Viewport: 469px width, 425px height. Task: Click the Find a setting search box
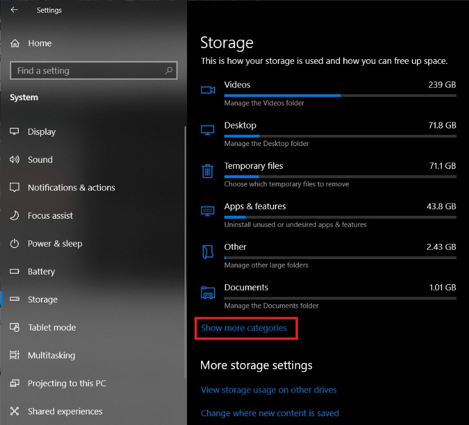point(94,70)
